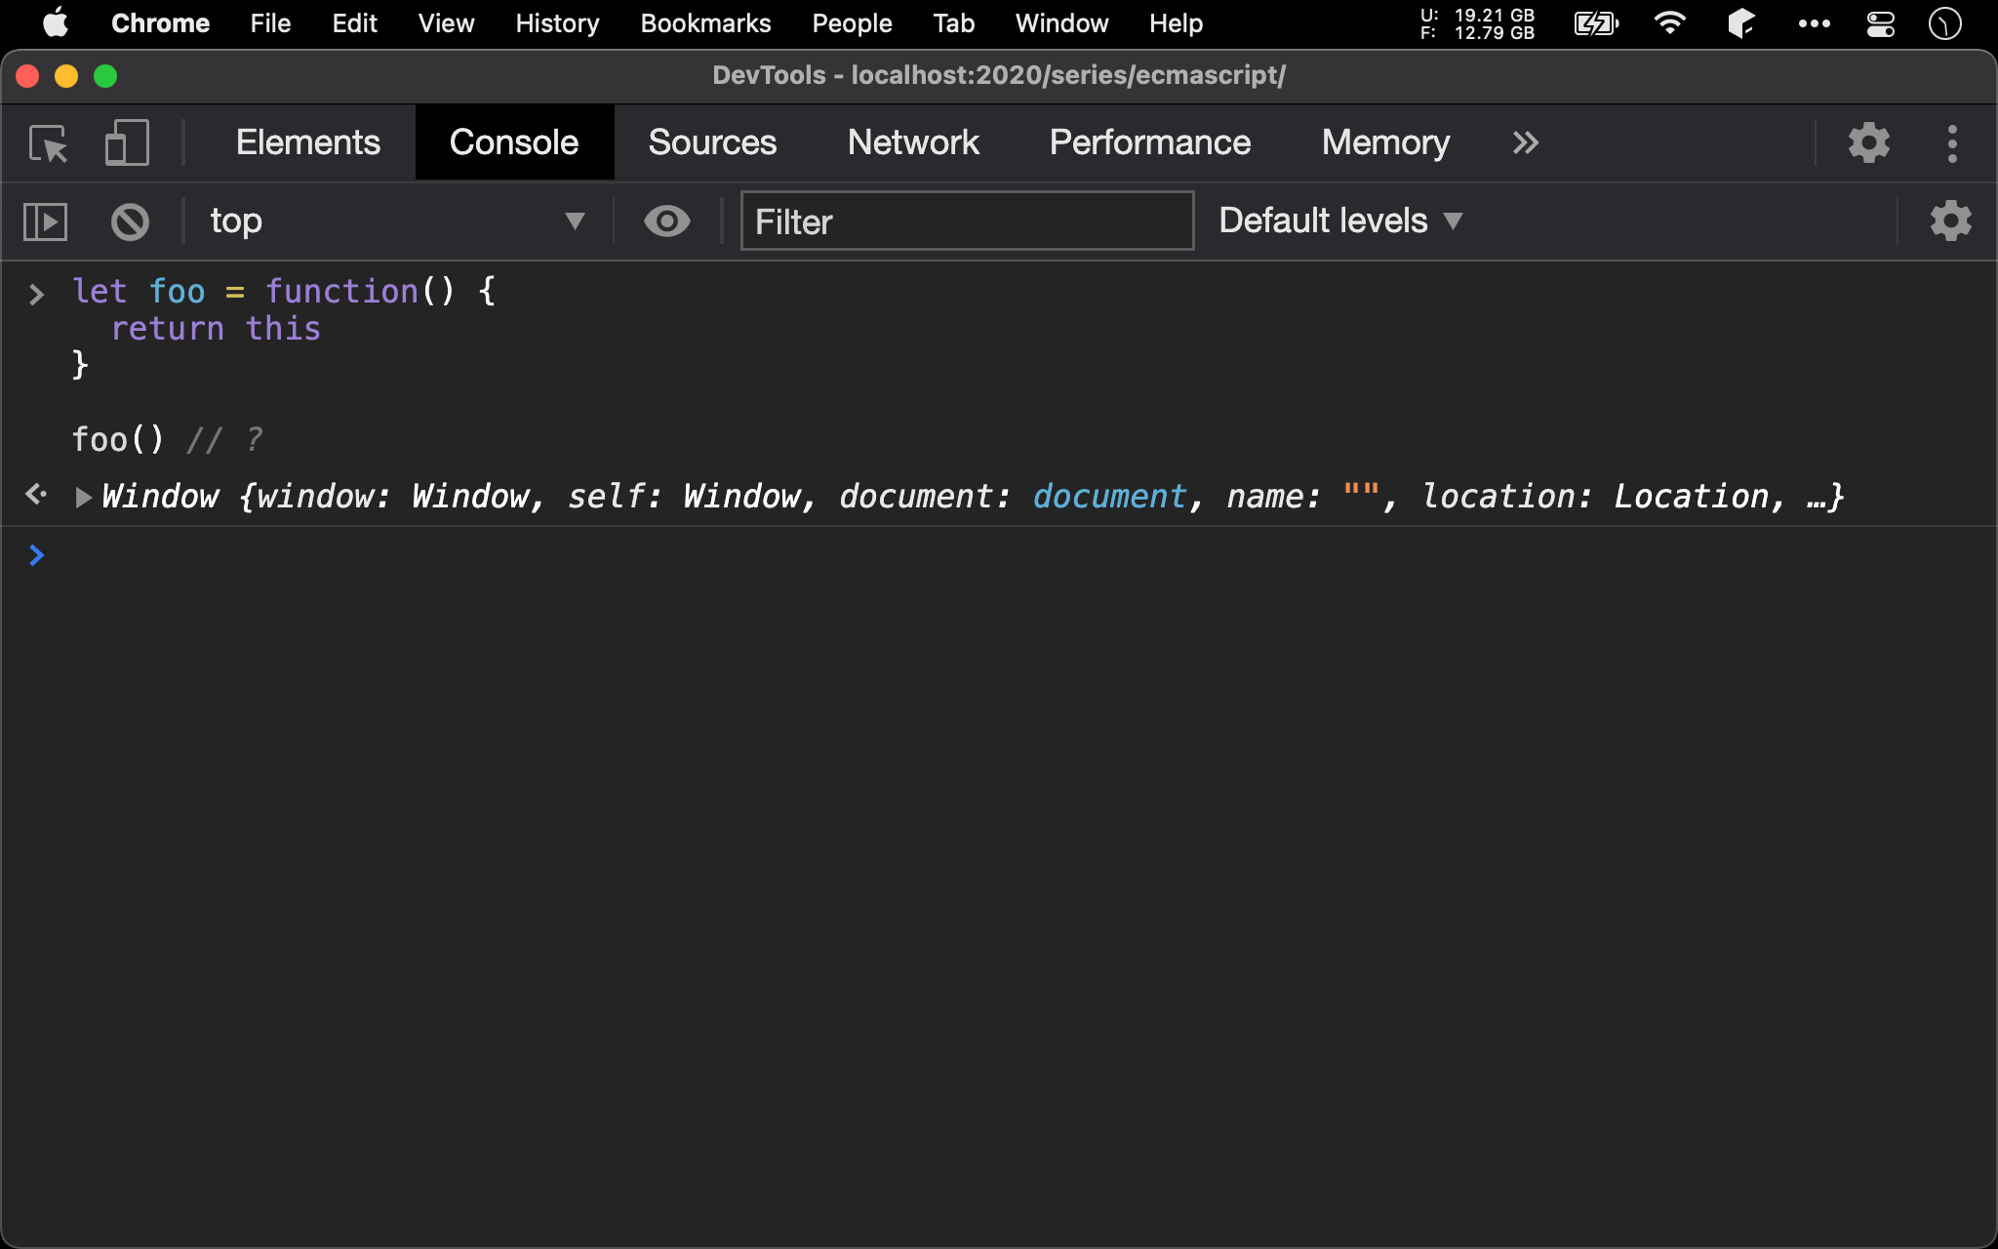This screenshot has height=1249, width=1998.
Task: Click the macOS Chrome menu bar item
Action: [158, 21]
